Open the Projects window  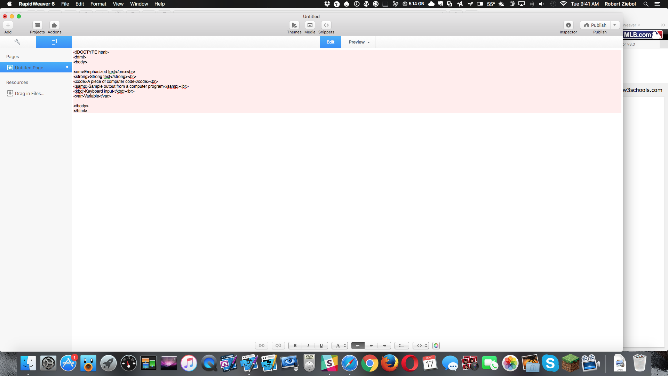point(37,25)
